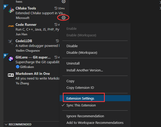Click the gear icon for the twxs extension

[x=64, y=1]
